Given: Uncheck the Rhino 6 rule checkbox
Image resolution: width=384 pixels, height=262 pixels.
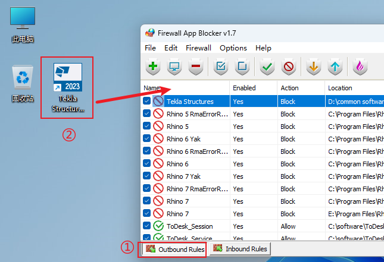Looking at the screenshot, I should (x=146, y=163).
